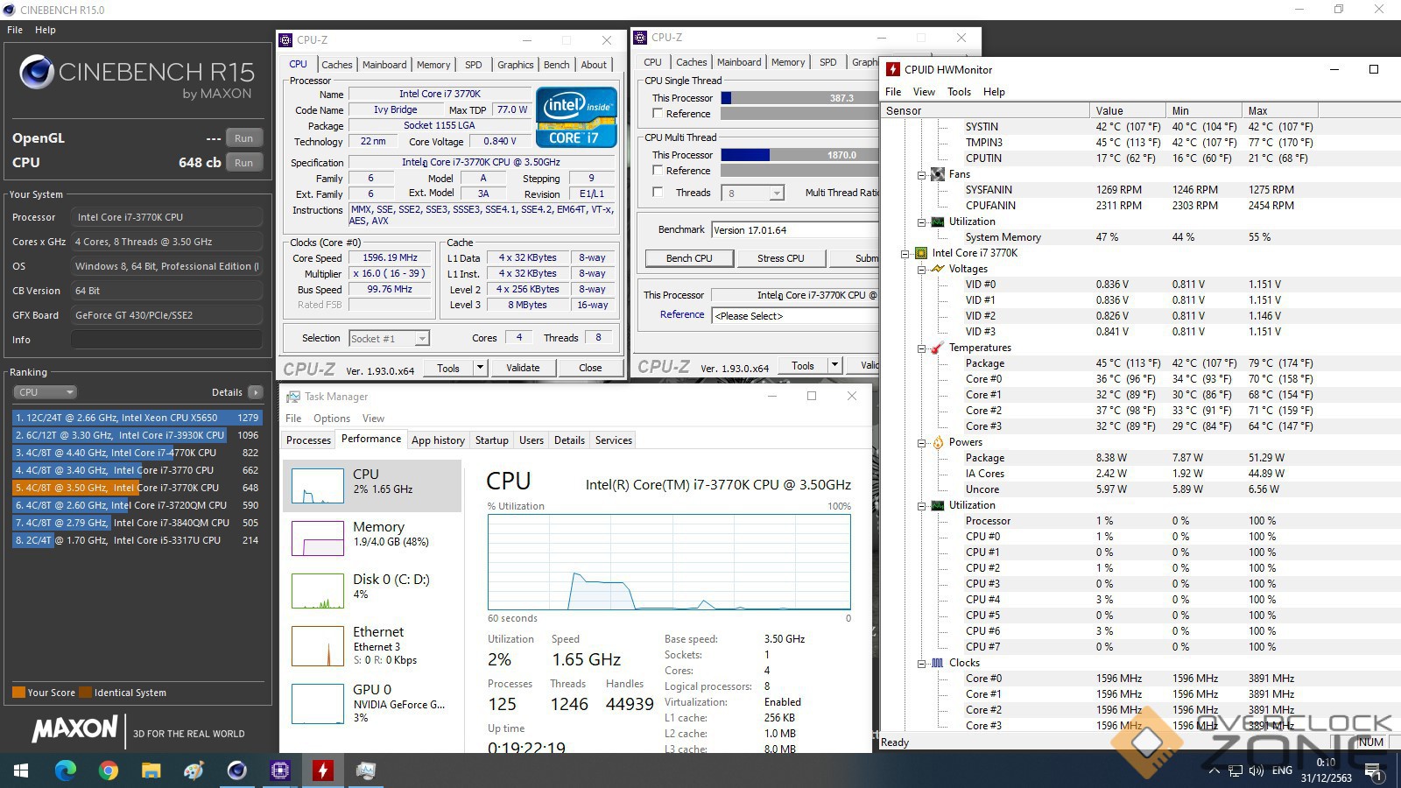Switch to Cinebench via its taskbar icon
The width and height of the screenshot is (1401, 788).
click(237, 770)
